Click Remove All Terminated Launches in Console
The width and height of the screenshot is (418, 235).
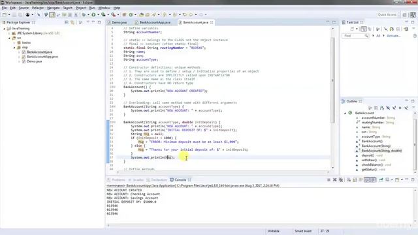pos(341,180)
